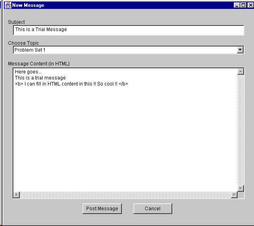Click the Java cup icon in title bar
The width and height of the screenshot is (254, 226).
pos(8,5)
